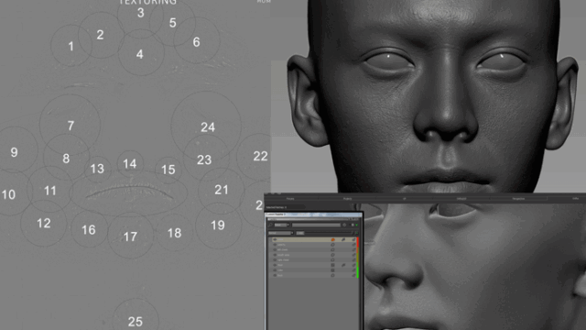The height and width of the screenshot is (330, 586).
Task: Click the brush icon on the Nose layer
Action: tap(343, 265)
